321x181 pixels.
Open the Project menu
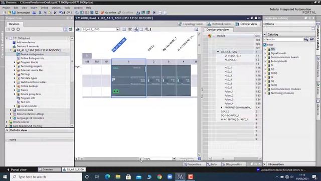[x=7, y=8]
